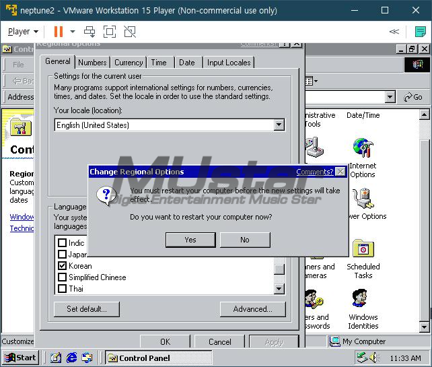
Task: Expand the Control Panel address bar dropdown
Action: click(x=390, y=97)
